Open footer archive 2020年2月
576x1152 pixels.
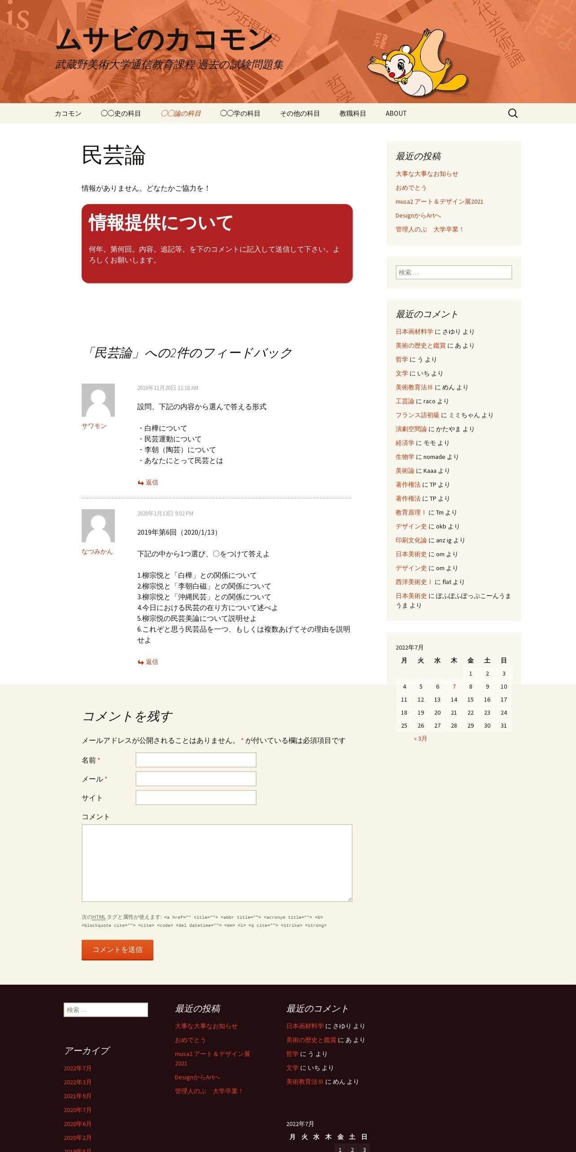(78, 1138)
